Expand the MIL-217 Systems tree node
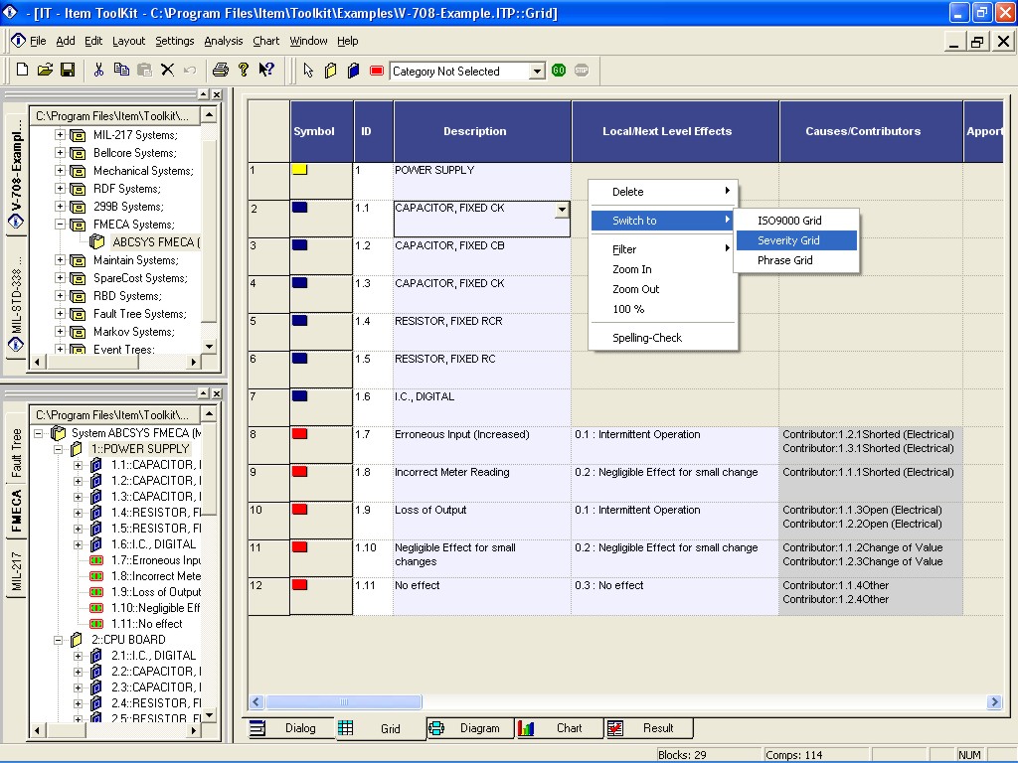1018x763 pixels. (60, 135)
